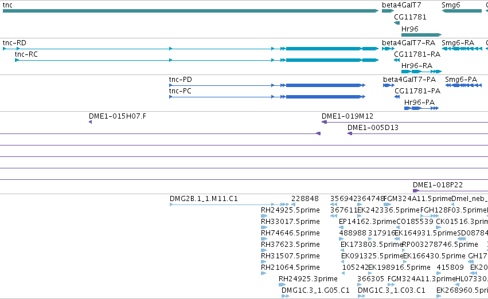The image size is (488, 299).
Task: Click the tnc-PD protein label
Action: (181, 80)
